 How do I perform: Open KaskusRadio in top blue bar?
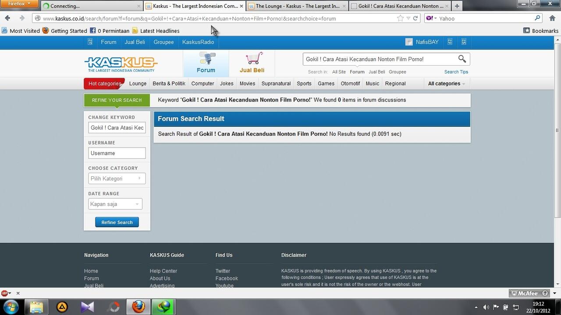[198, 42]
